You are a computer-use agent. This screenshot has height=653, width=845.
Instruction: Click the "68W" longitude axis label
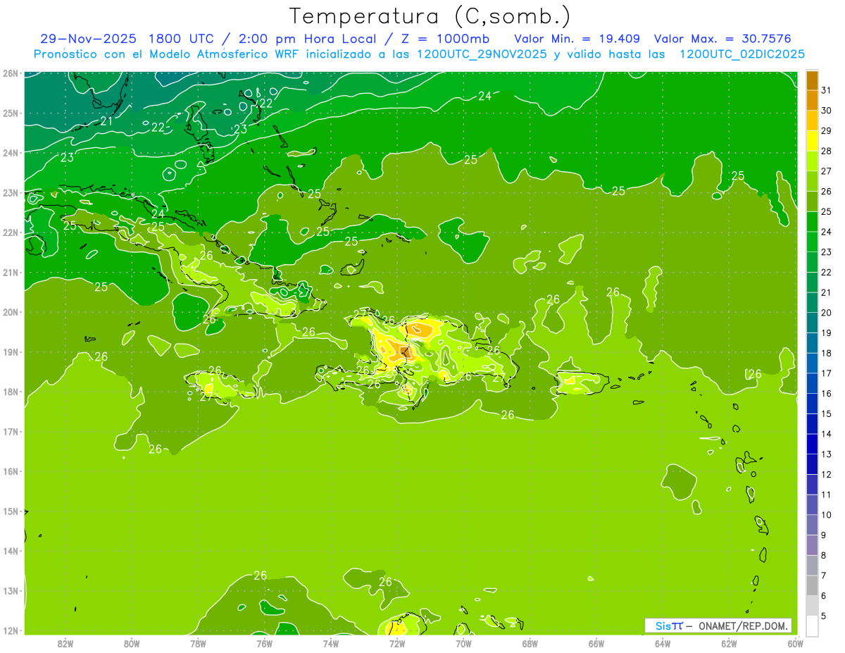pyautogui.click(x=530, y=643)
